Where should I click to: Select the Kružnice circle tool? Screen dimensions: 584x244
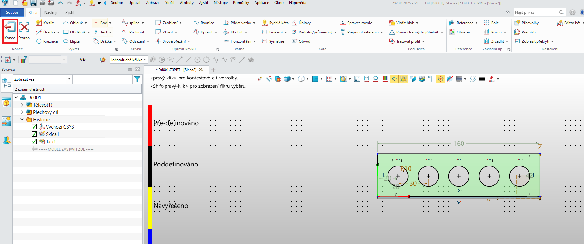click(47, 41)
